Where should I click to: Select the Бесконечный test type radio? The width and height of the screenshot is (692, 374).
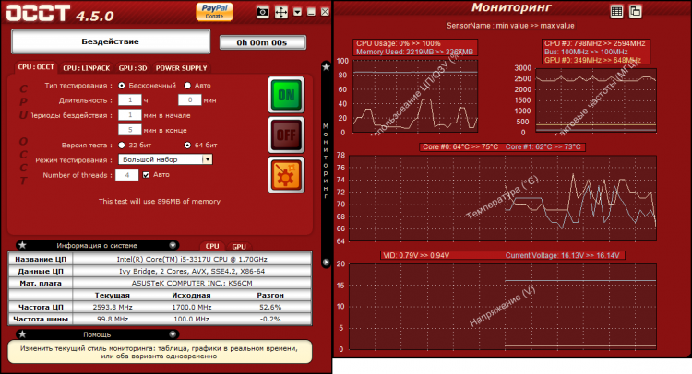(x=122, y=86)
